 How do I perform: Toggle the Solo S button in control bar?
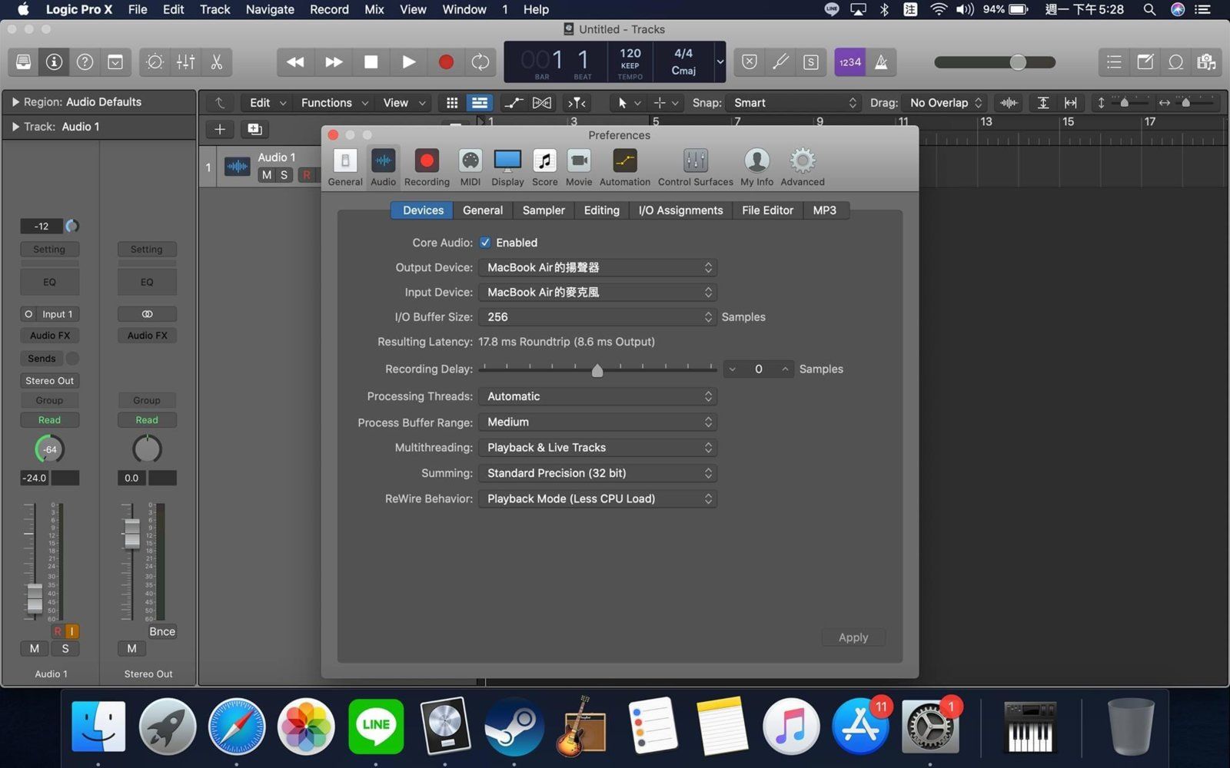pyautogui.click(x=811, y=62)
